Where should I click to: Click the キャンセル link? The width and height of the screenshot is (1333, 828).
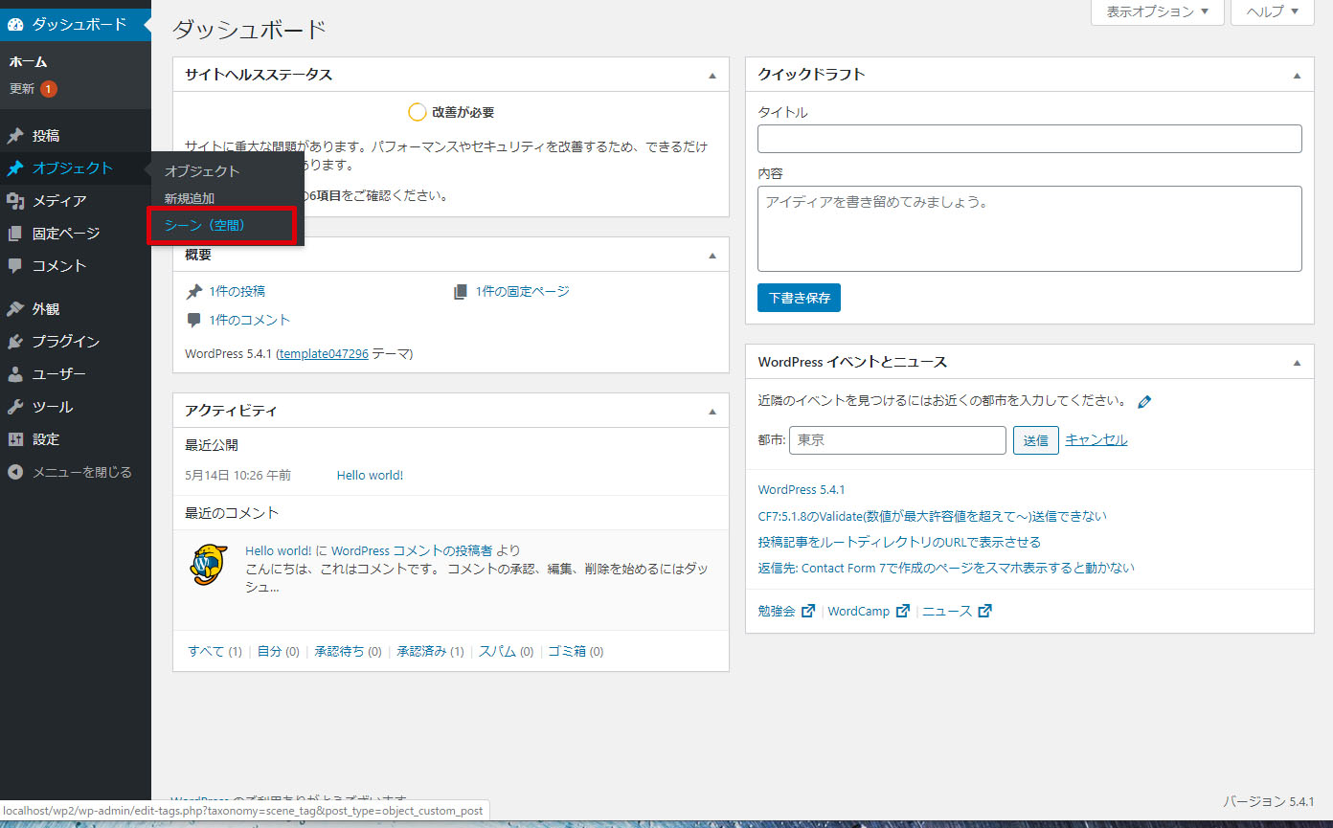1096,440
